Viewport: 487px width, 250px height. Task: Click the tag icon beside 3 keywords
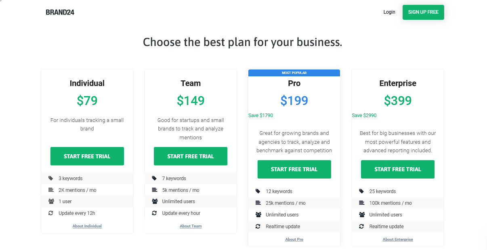(50, 178)
